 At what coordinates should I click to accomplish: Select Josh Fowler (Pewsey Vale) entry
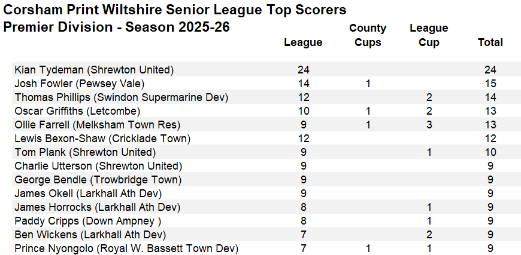(x=79, y=84)
